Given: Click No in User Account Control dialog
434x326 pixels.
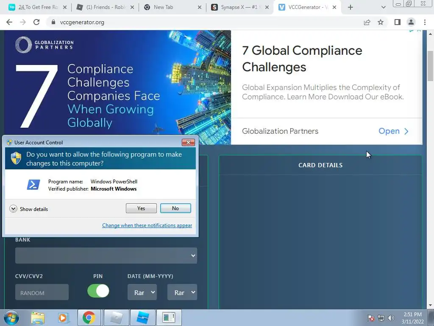Looking at the screenshot, I should tap(175, 208).
